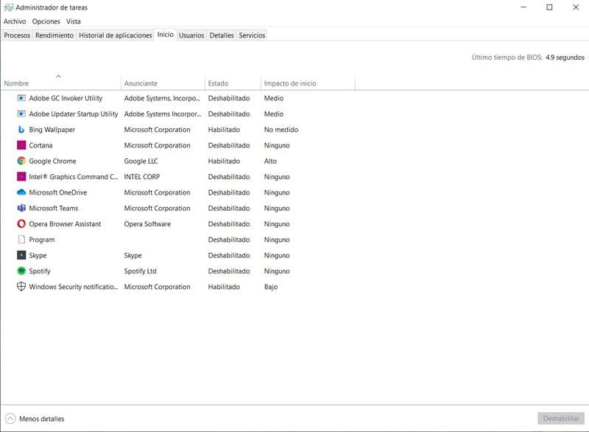Screen dimensions: 589x432
Task: Click the Bajo impact value
Action: coord(270,287)
